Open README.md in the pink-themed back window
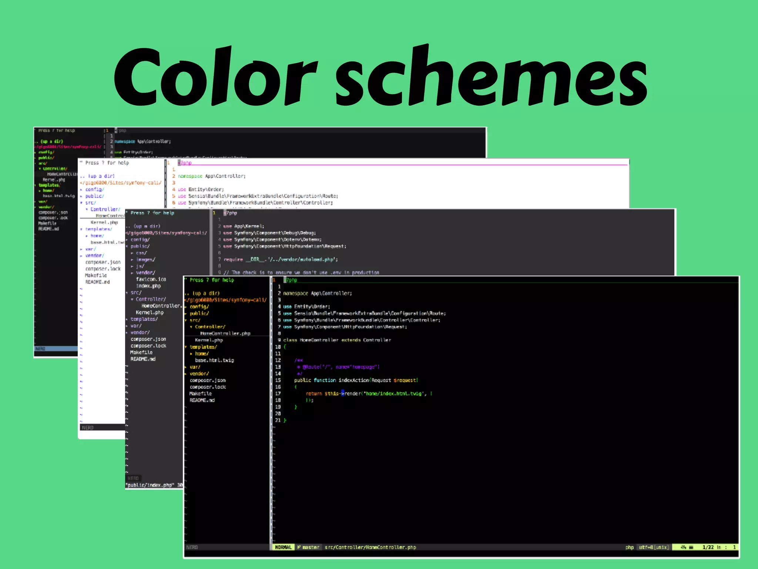The image size is (758, 569). pyautogui.click(x=48, y=229)
